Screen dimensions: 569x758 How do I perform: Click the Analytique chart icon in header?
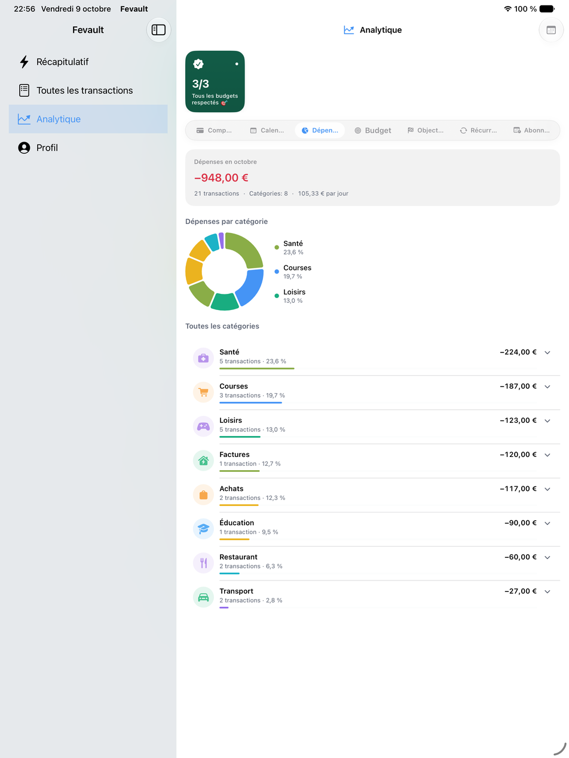(x=349, y=30)
